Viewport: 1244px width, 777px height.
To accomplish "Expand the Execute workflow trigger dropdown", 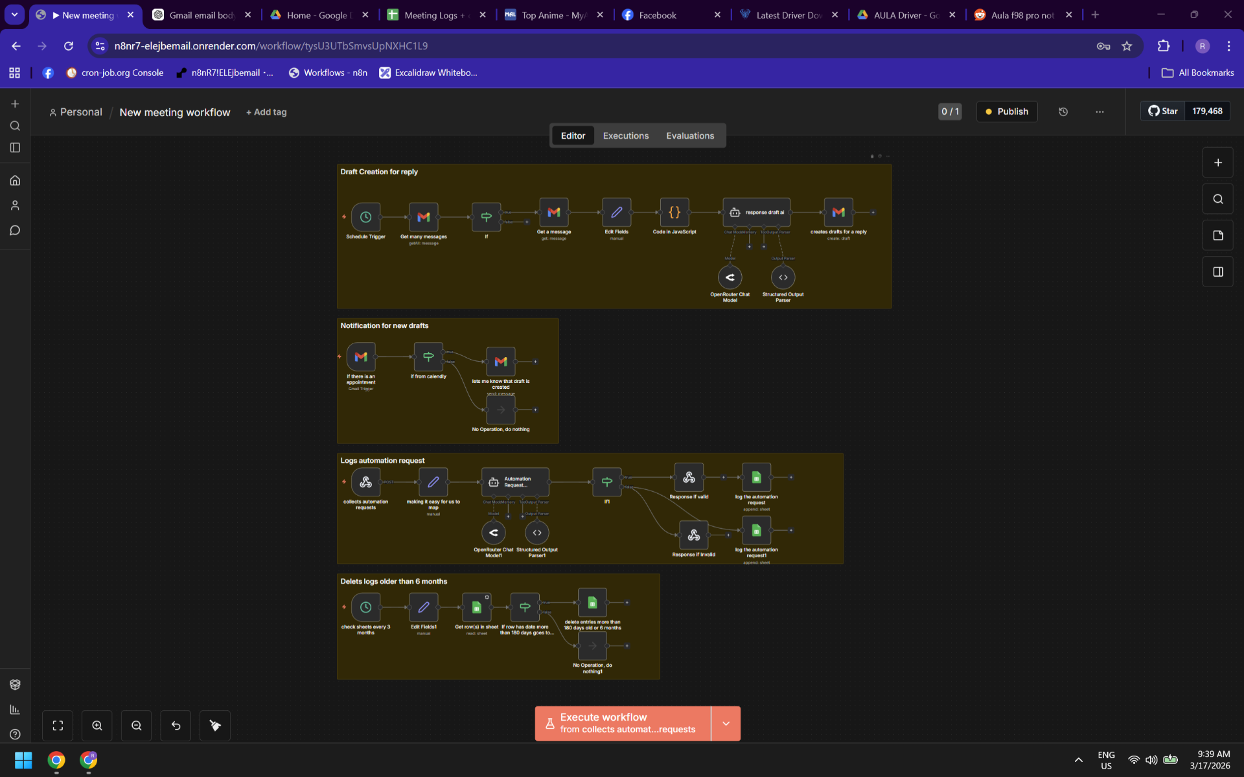I will pos(726,723).
